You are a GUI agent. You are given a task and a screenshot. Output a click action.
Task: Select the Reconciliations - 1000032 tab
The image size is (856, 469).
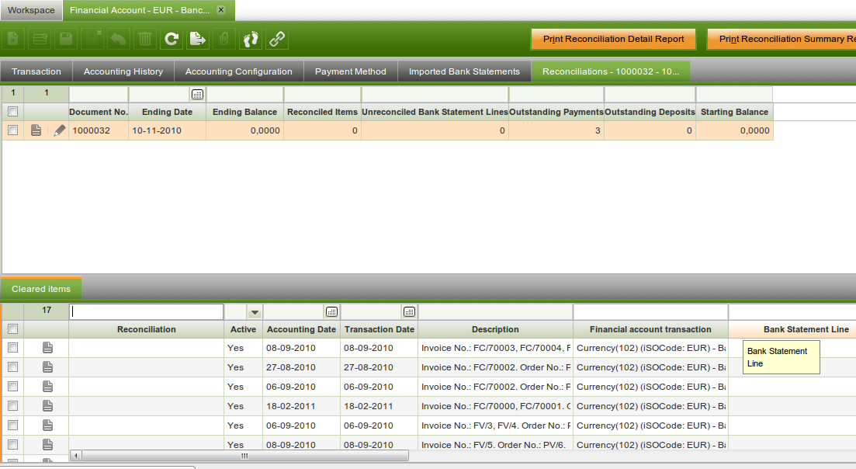tap(610, 71)
